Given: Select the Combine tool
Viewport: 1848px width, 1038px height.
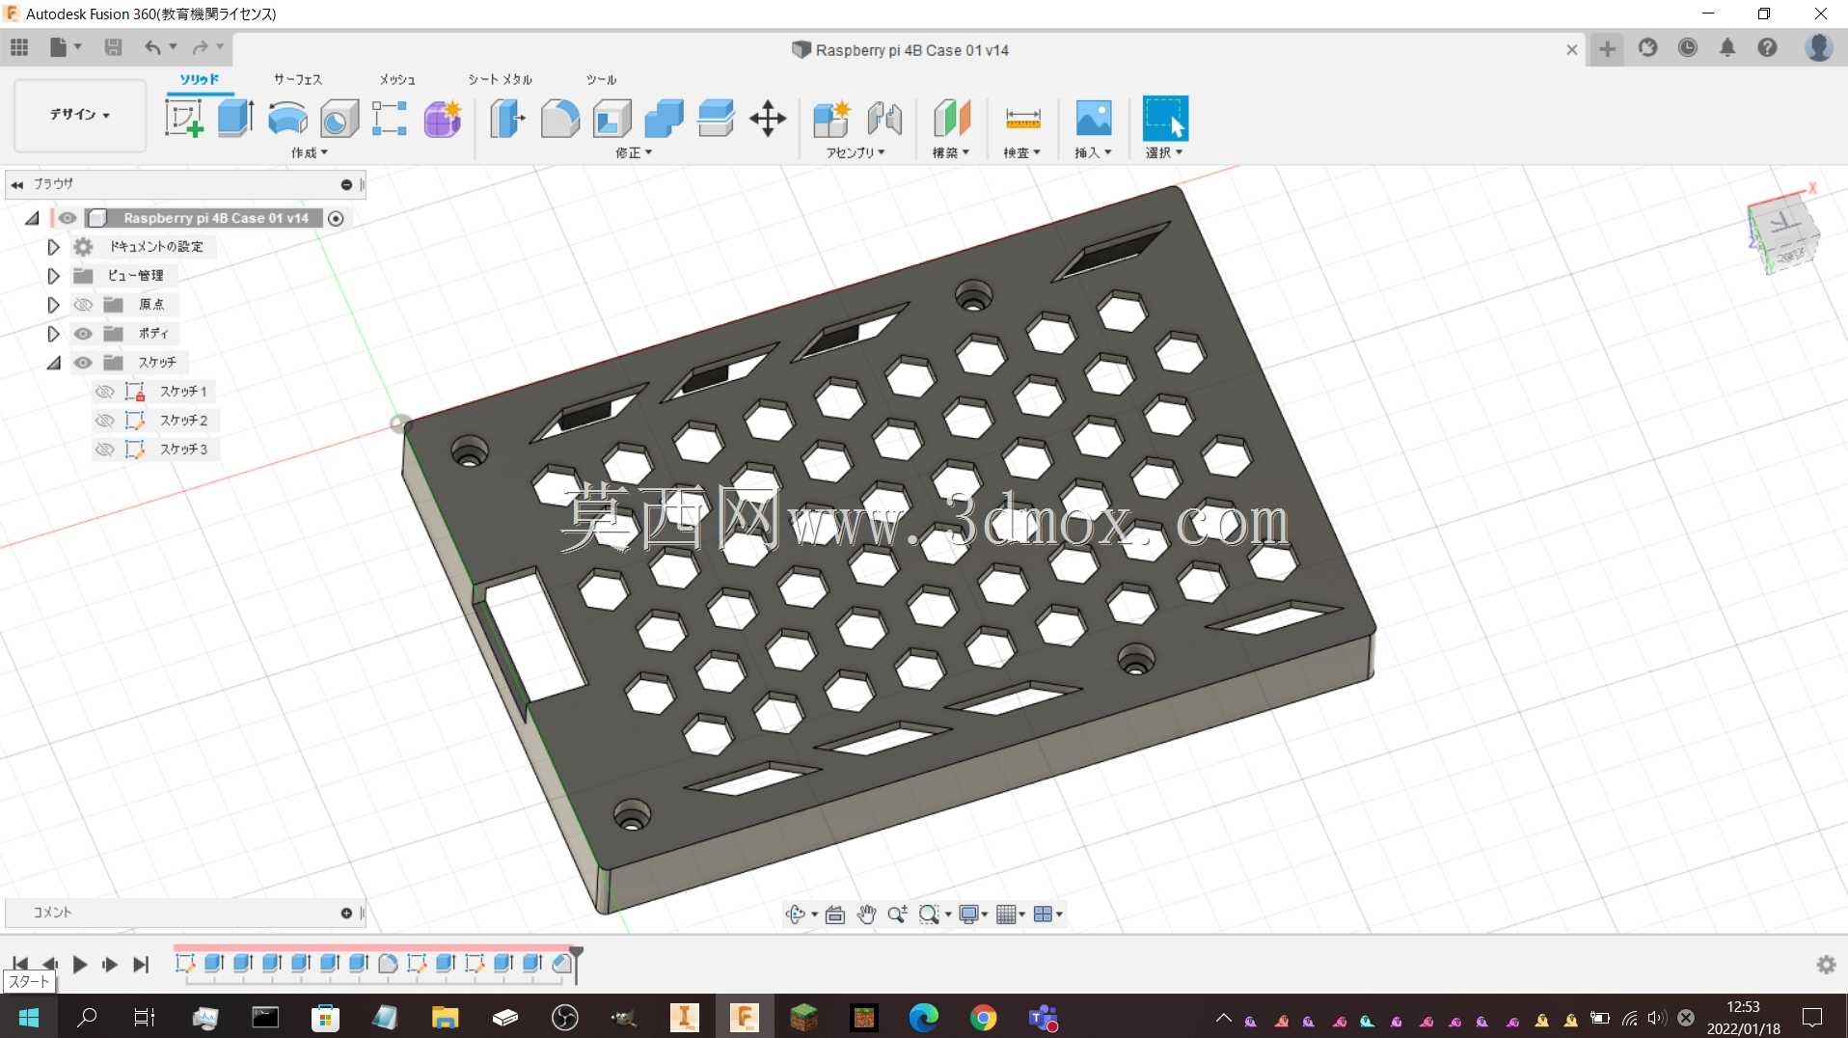Looking at the screenshot, I should (x=664, y=119).
